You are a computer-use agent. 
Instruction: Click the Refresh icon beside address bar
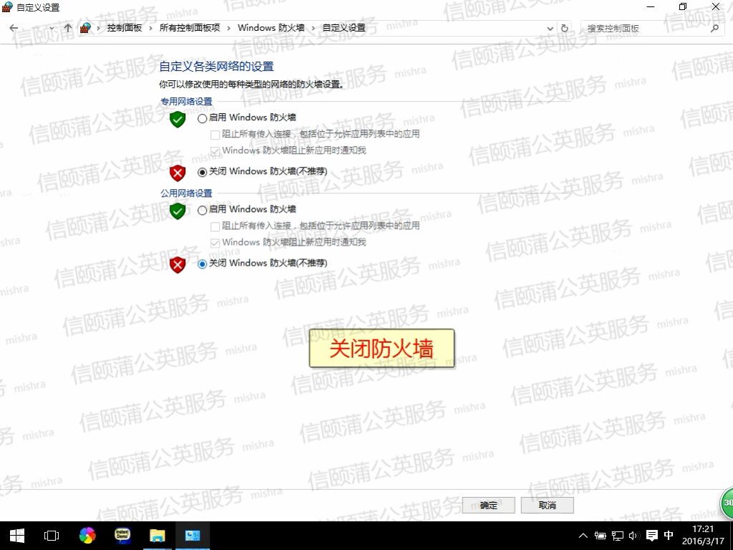click(x=565, y=28)
